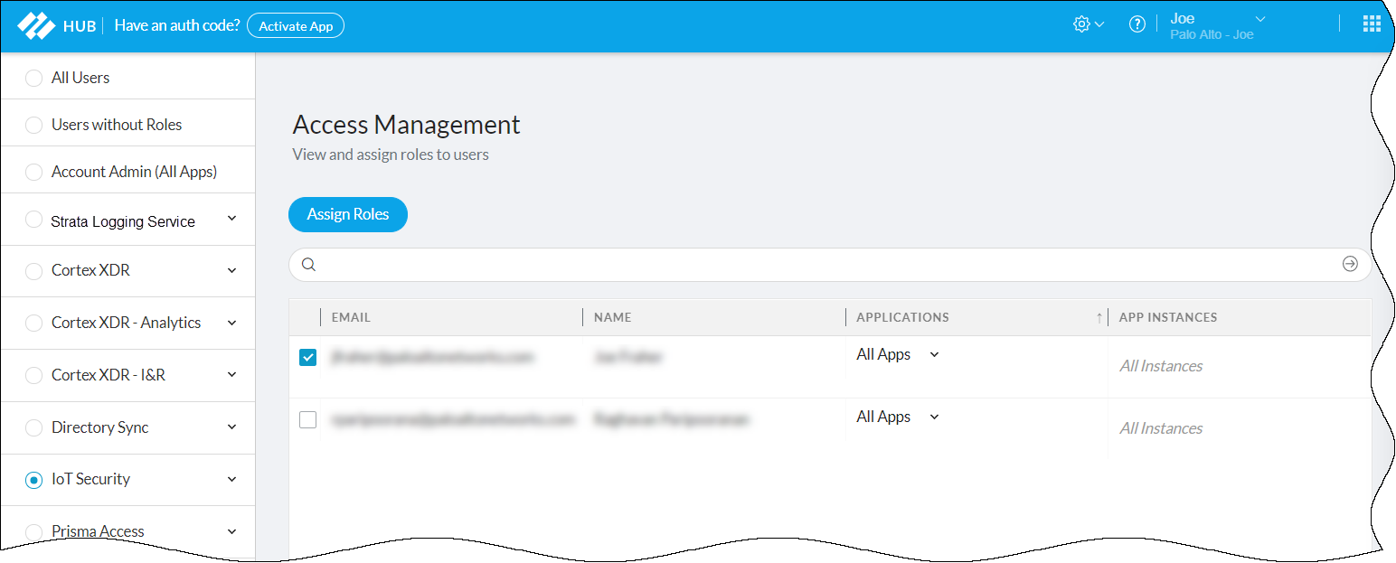Click the APP INSTANCES column header
This screenshot has height=563, width=1396.
[1168, 317]
